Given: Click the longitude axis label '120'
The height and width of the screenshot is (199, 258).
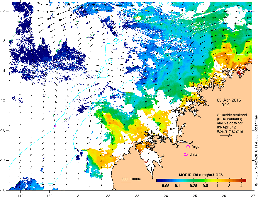Looking at the screenshot, I should (49, 196).
